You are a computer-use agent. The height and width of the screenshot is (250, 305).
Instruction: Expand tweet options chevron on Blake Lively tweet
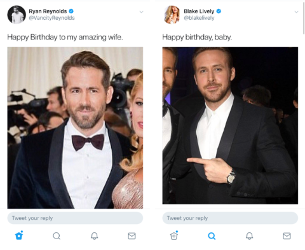coord(296,11)
